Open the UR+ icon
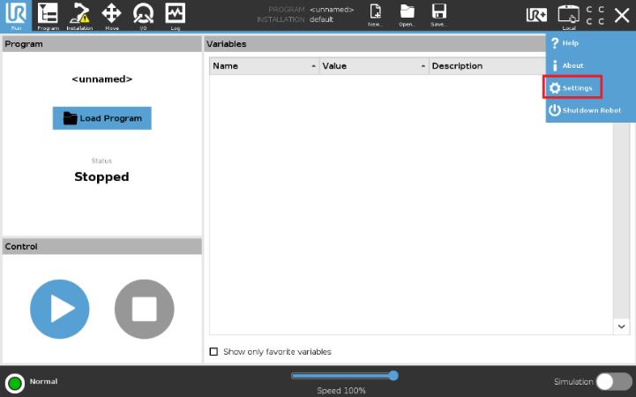Image resolution: width=636 pixels, height=397 pixels. 536,15
